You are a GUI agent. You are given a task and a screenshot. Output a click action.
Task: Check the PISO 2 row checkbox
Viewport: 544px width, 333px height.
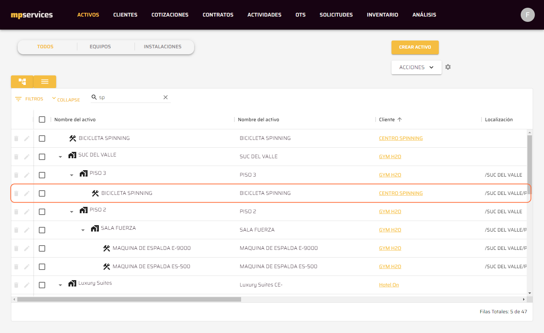coord(42,212)
